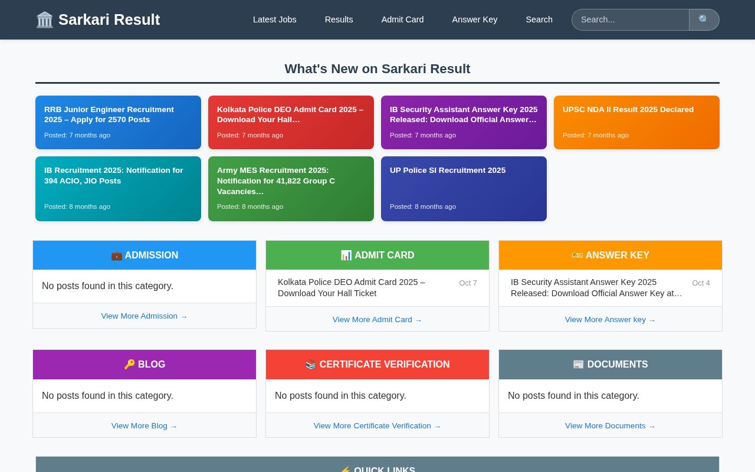The width and height of the screenshot is (755, 472).
Task: Follow View More Admit Card link
Action: pos(377,320)
